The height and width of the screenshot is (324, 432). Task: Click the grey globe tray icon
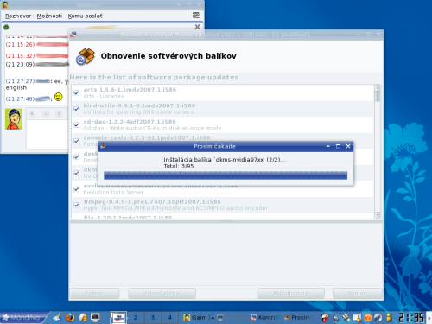tap(378, 317)
